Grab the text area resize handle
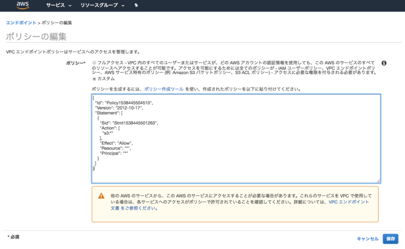 click(x=378, y=181)
